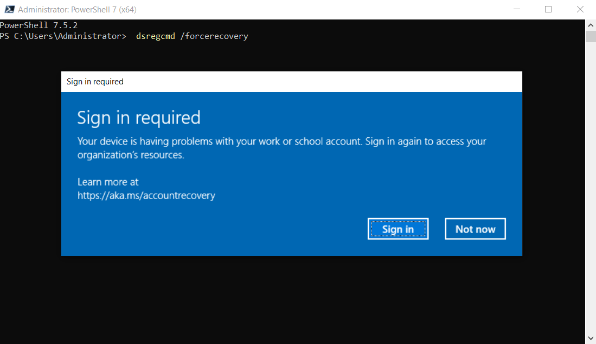Dismiss the dialog with Not now
The image size is (596, 344).
click(475, 228)
